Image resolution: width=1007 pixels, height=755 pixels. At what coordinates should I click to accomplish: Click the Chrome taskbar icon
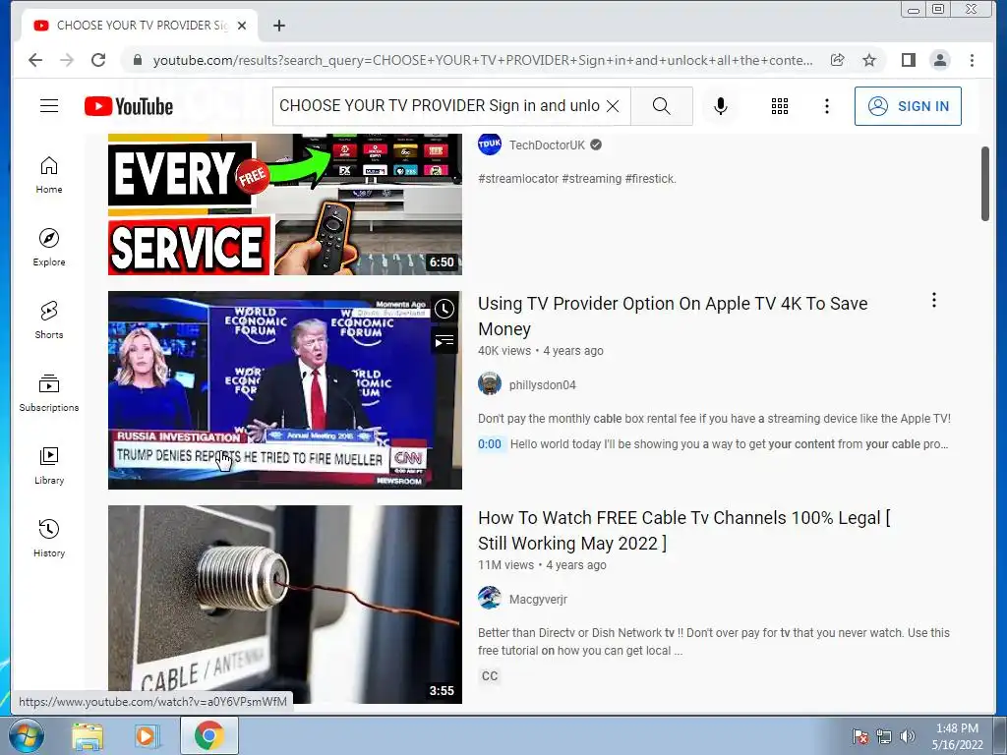pos(208,735)
